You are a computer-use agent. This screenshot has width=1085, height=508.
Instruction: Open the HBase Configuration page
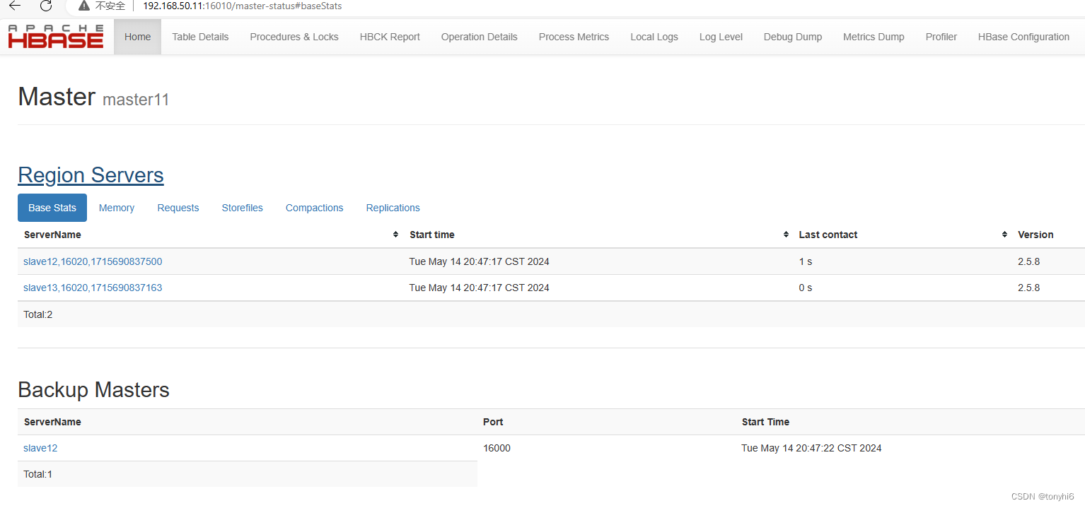[1023, 36]
